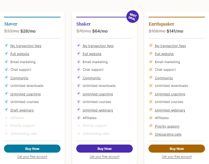
Task: Open free account link under Earthquaker
Action: [177, 157]
